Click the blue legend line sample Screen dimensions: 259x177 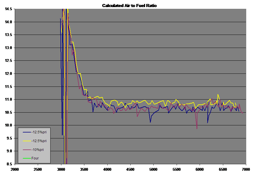tap(27, 132)
